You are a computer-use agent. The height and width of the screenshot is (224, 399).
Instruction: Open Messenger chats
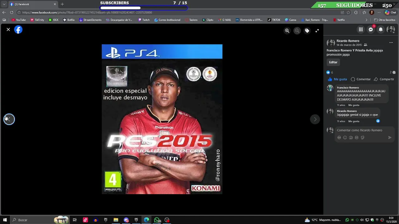(x=371, y=30)
